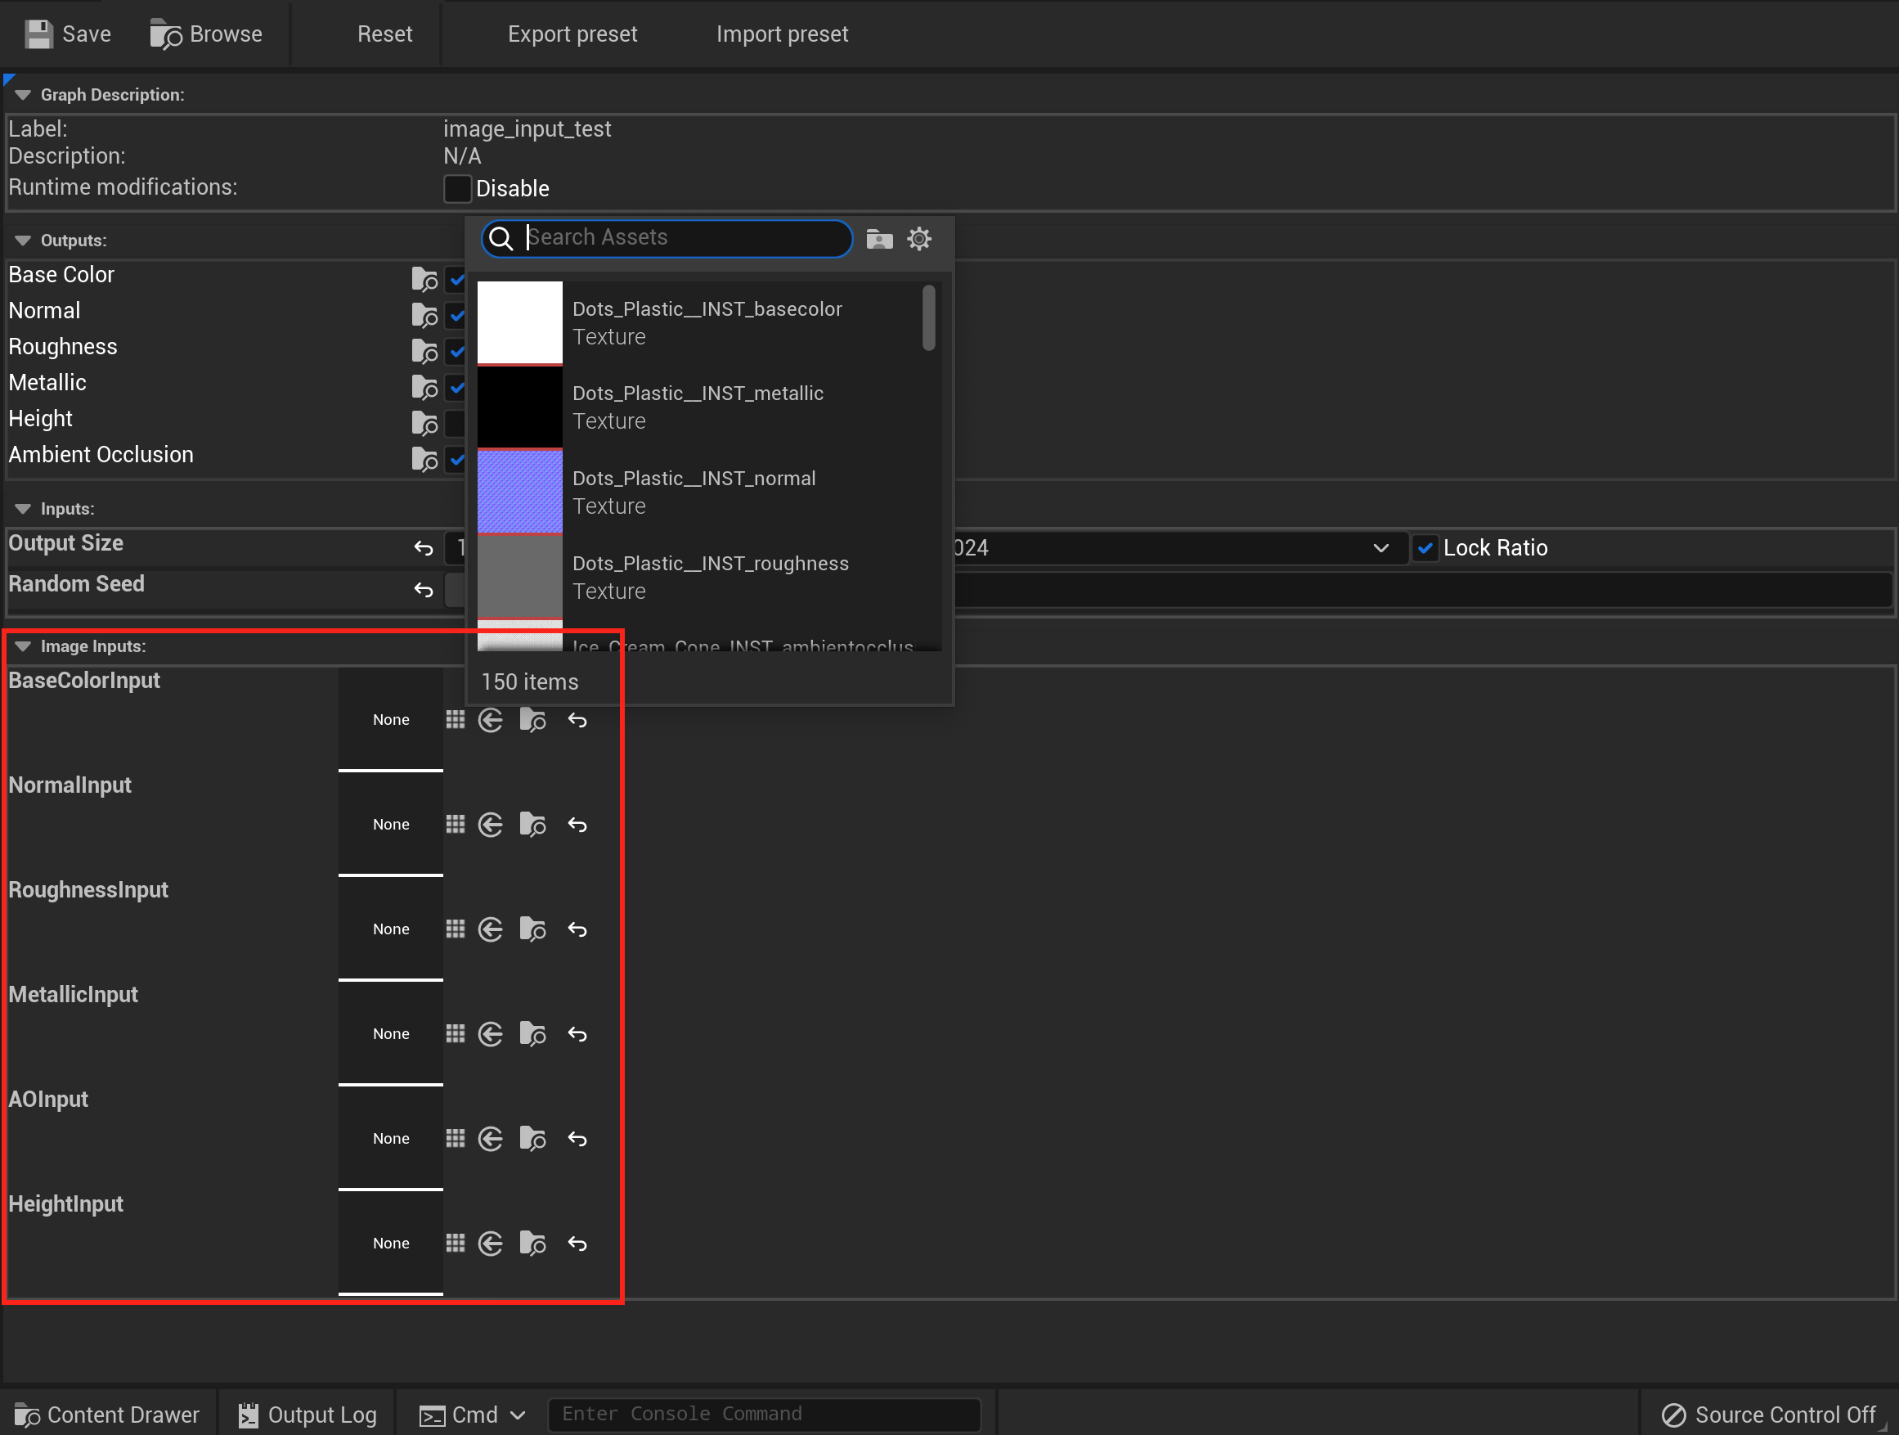Click the Reset button in the toolbar

click(x=384, y=34)
